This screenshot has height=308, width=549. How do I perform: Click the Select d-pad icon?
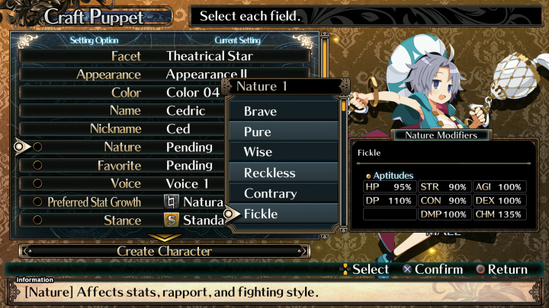[345, 269]
